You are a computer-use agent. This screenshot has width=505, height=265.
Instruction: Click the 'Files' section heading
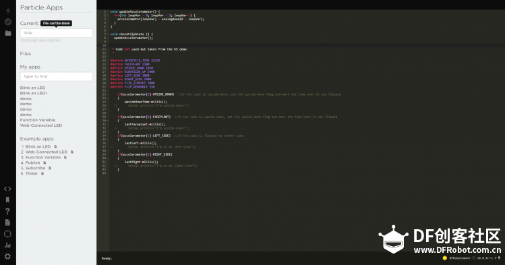pos(26,54)
